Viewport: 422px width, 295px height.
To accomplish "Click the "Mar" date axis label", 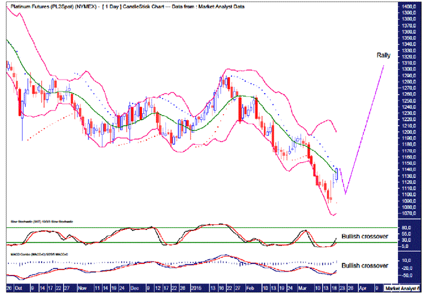I will [302, 288].
